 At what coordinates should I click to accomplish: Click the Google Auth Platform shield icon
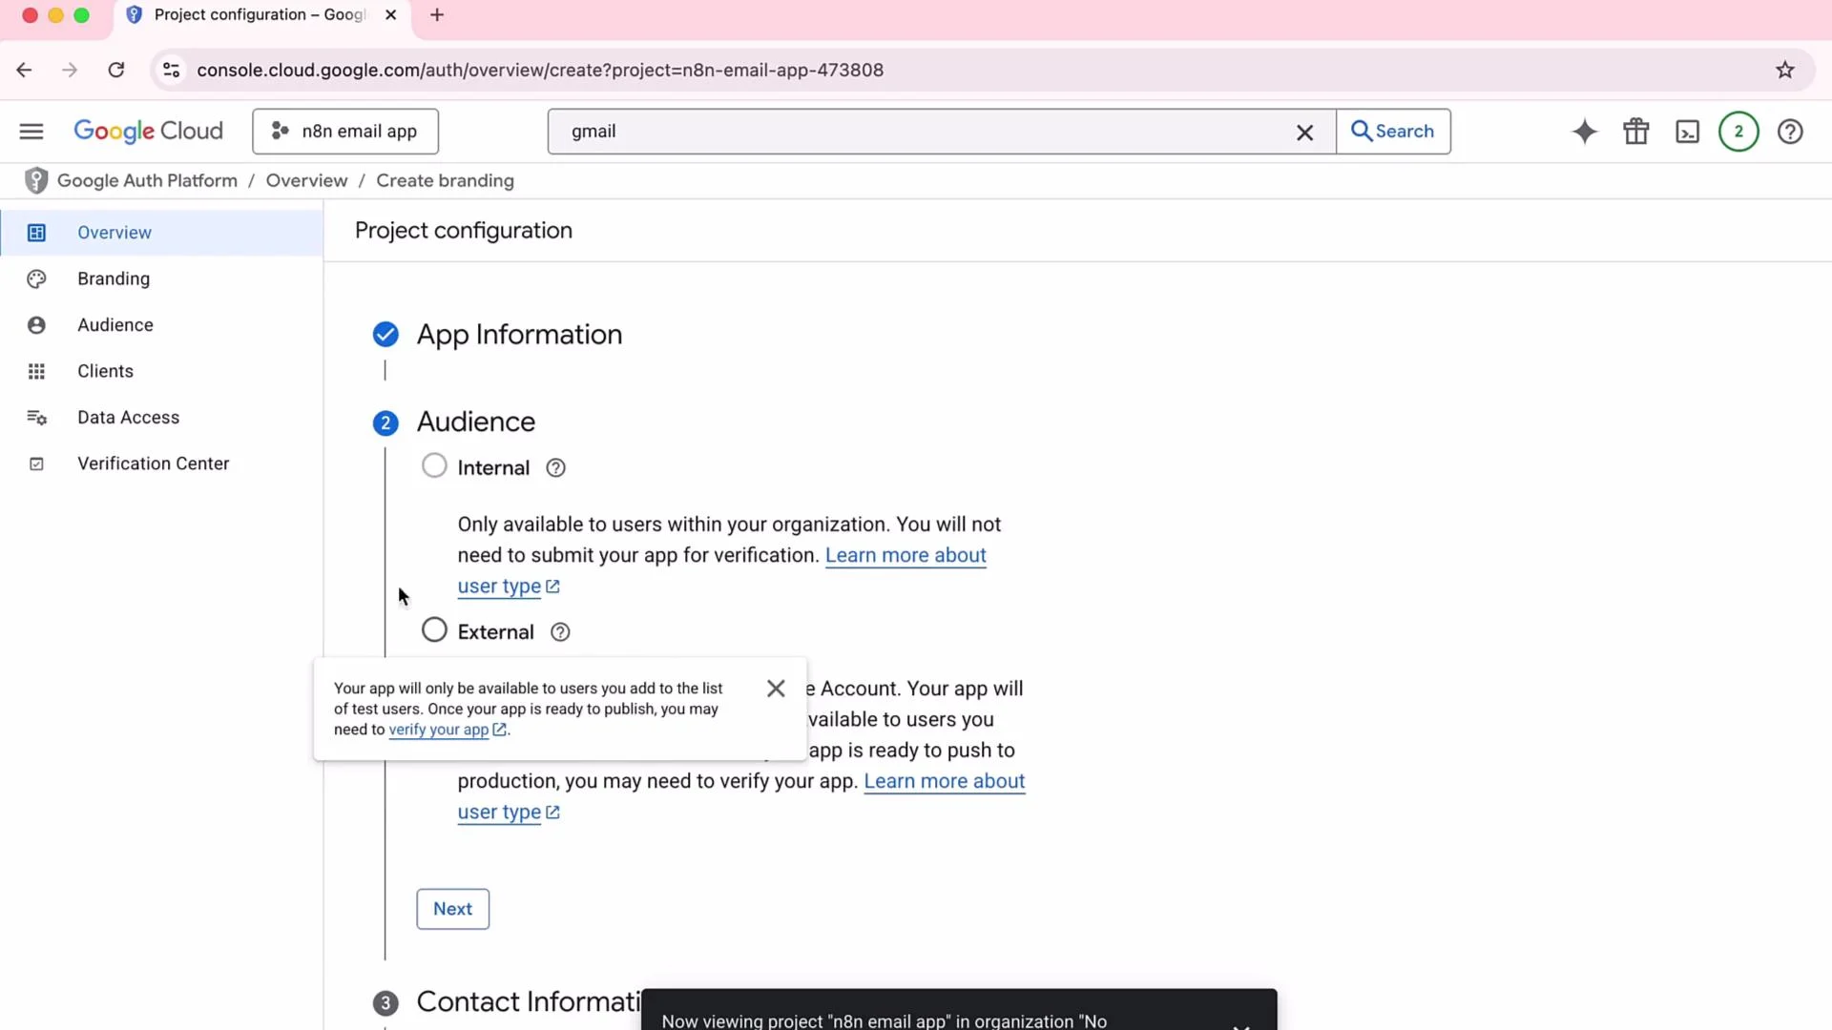click(36, 180)
